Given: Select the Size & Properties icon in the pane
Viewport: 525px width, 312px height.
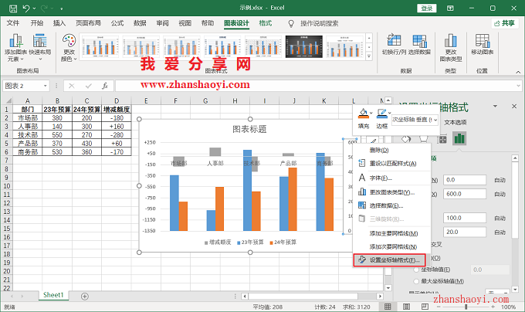Looking at the screenshot, I should 442,139.
